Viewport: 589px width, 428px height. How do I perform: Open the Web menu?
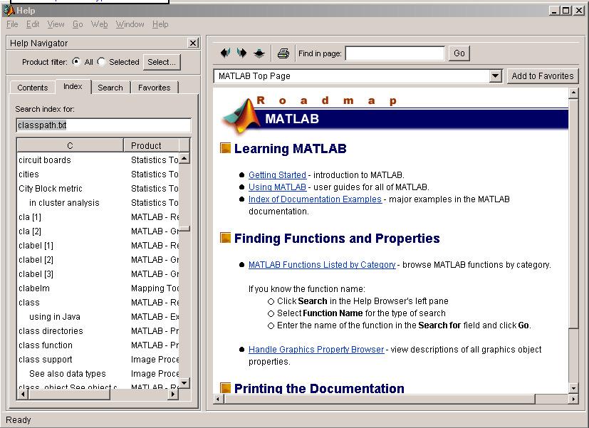[x=99, y=24]
